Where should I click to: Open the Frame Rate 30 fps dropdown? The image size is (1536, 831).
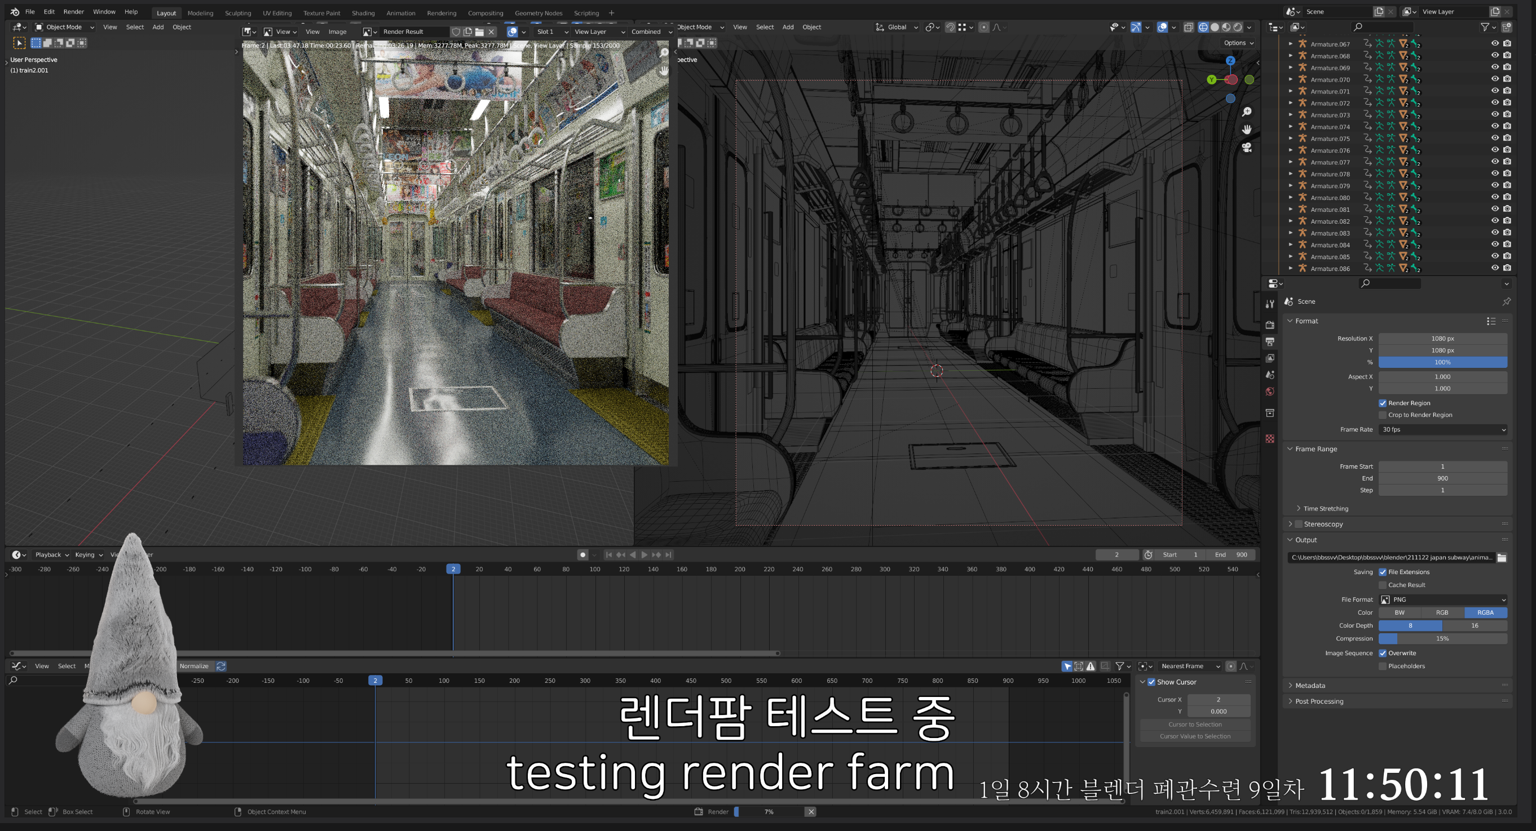(x=1442, y=429)
